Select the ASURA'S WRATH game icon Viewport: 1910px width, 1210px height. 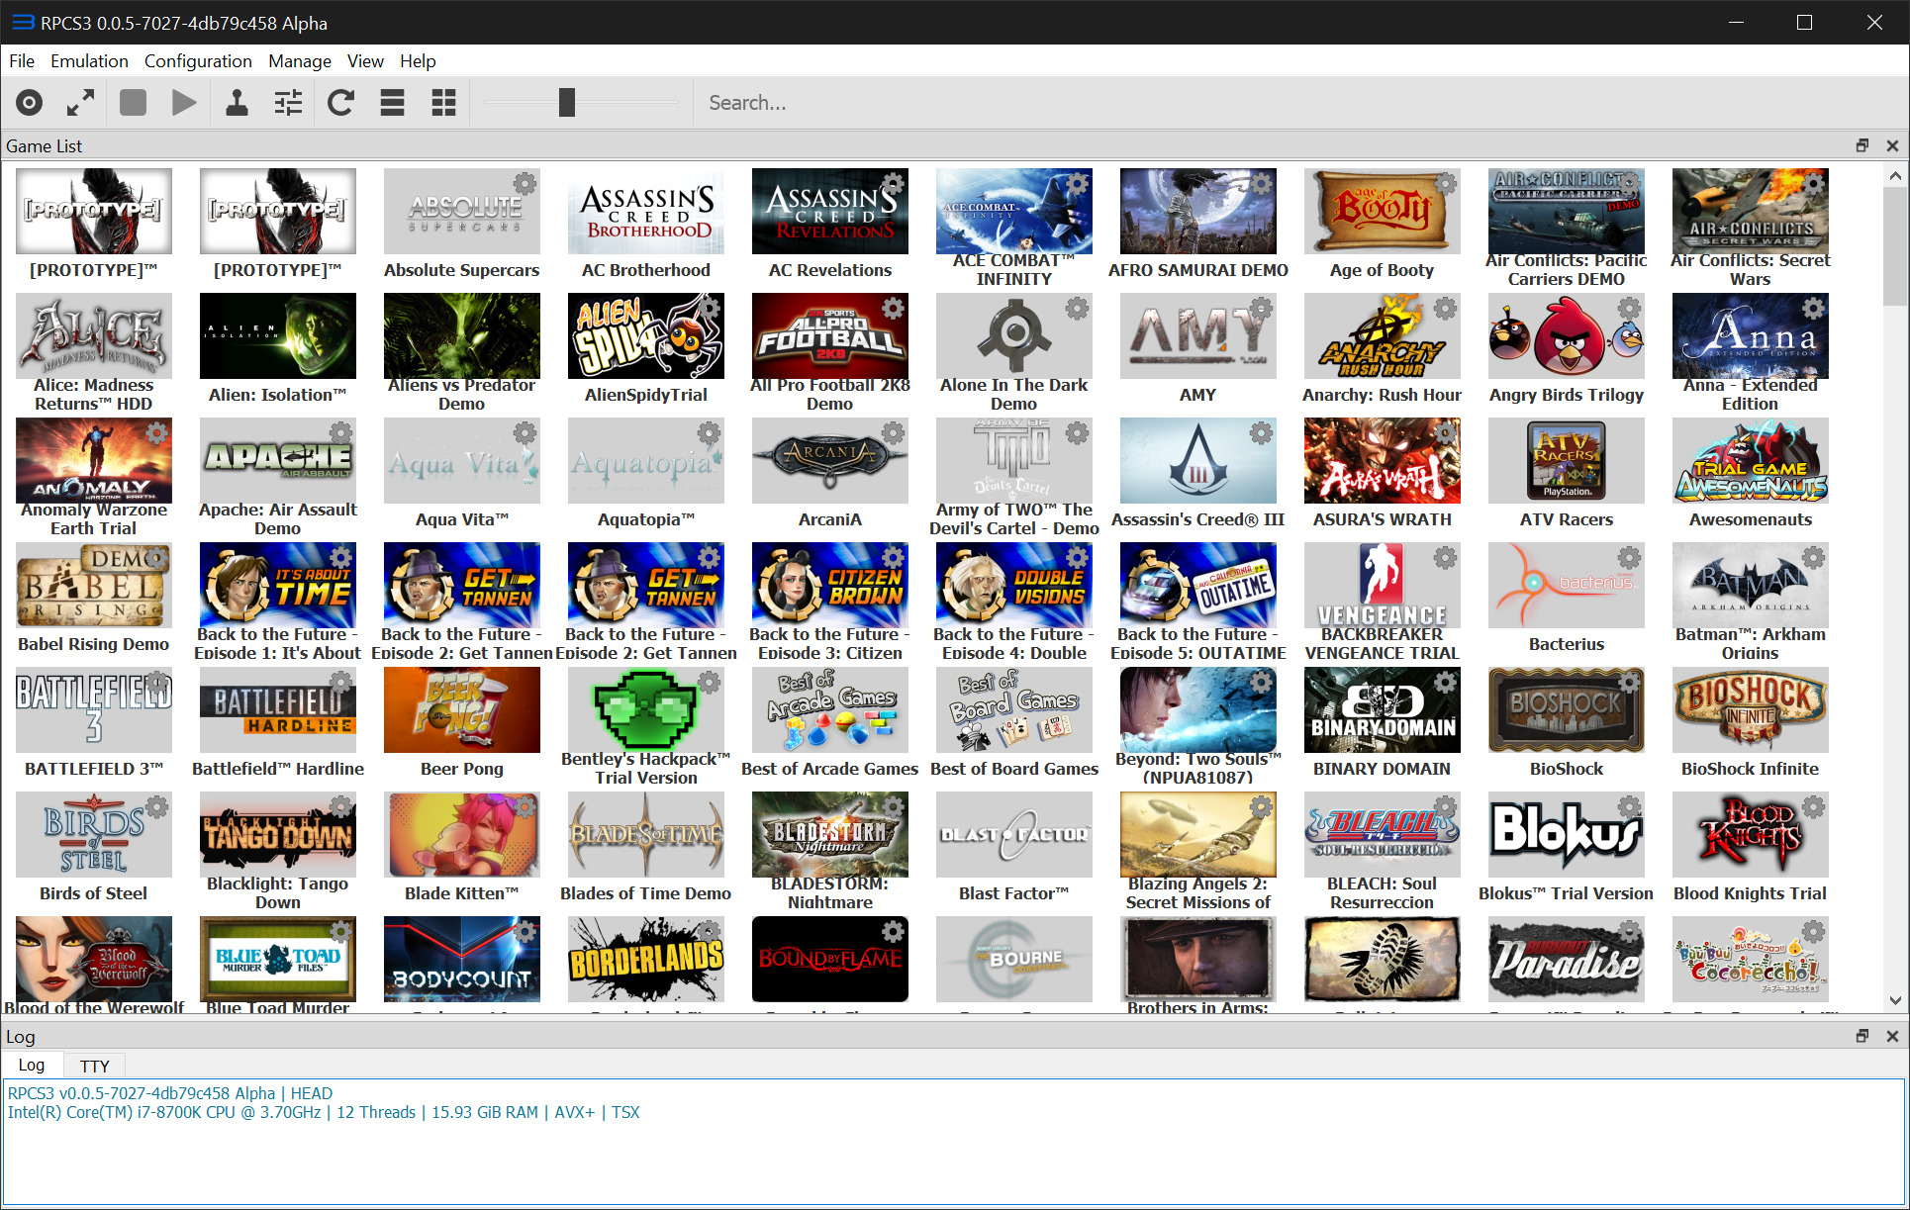coord(1383,460)
